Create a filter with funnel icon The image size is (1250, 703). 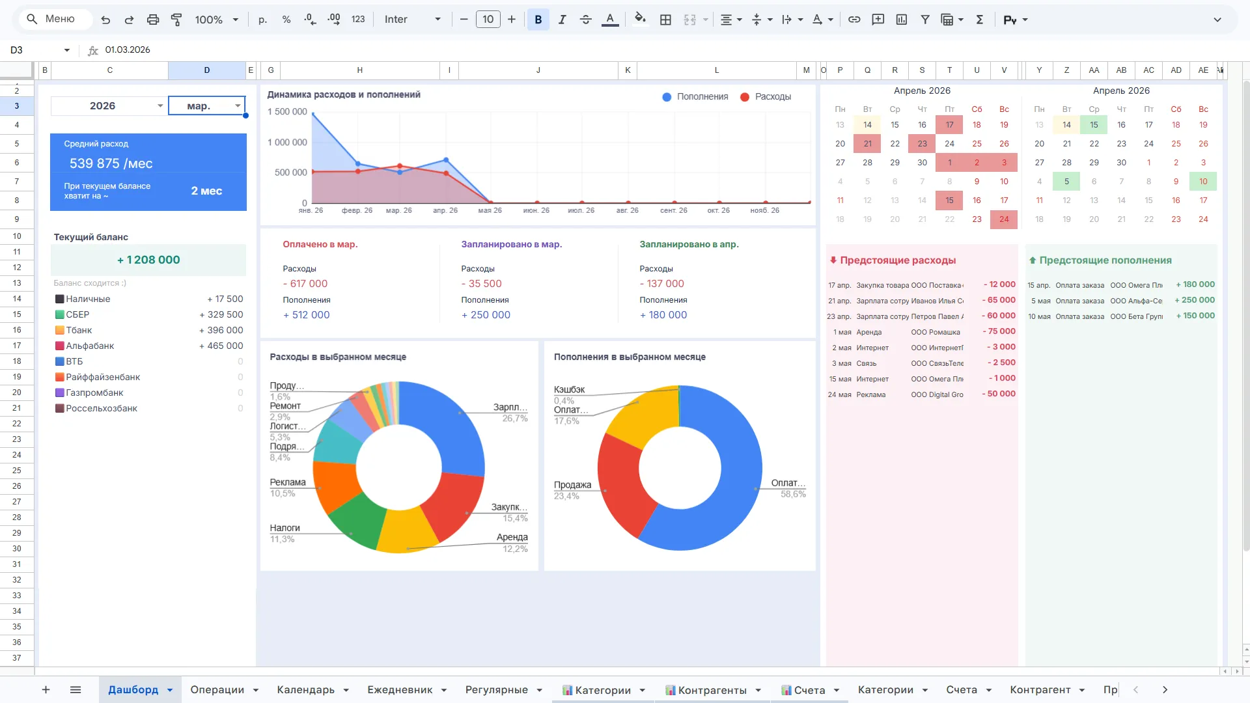click(x=925, y=20)
